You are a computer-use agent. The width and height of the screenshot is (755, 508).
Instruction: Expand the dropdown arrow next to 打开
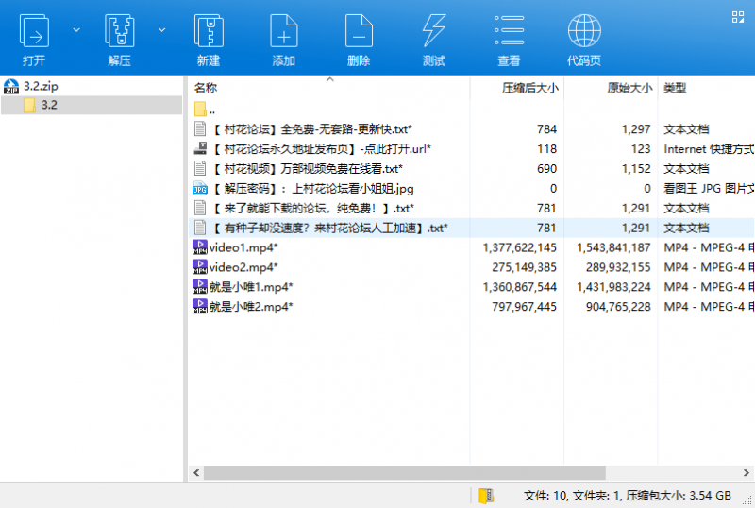point(75,30)
